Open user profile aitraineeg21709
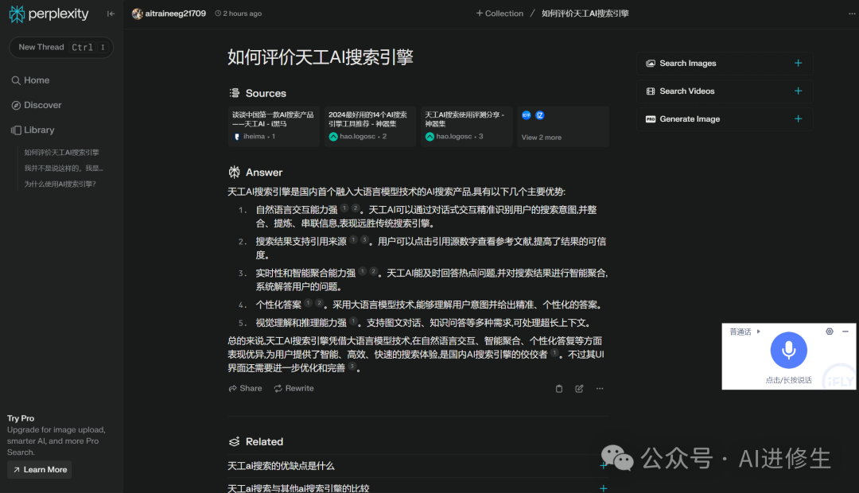The image size is (859, 493). (175, 14)
